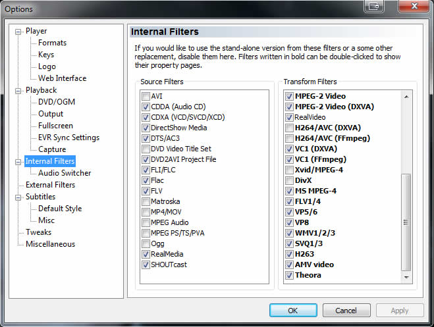The height and width of the screenshot is (327, 434).
Task: Uncheck the Flac source filter
Action: 146,180
